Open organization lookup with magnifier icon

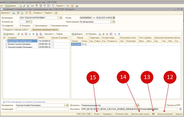[x=61, y=18]
